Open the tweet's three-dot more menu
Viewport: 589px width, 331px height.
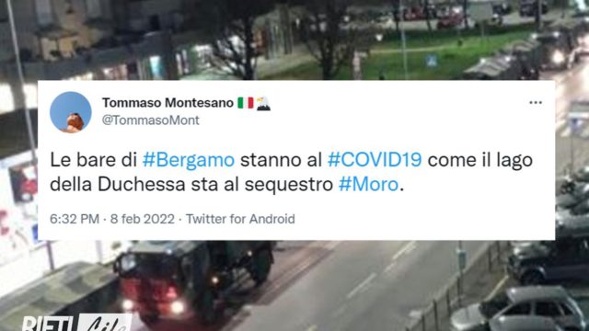(x=536, y=102)
